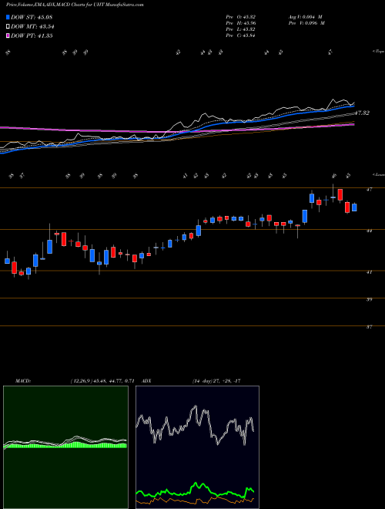The image size is (385, 509).
Task: Click the 'Pre O: 45.32' value
Action: (x=240, y=16)
